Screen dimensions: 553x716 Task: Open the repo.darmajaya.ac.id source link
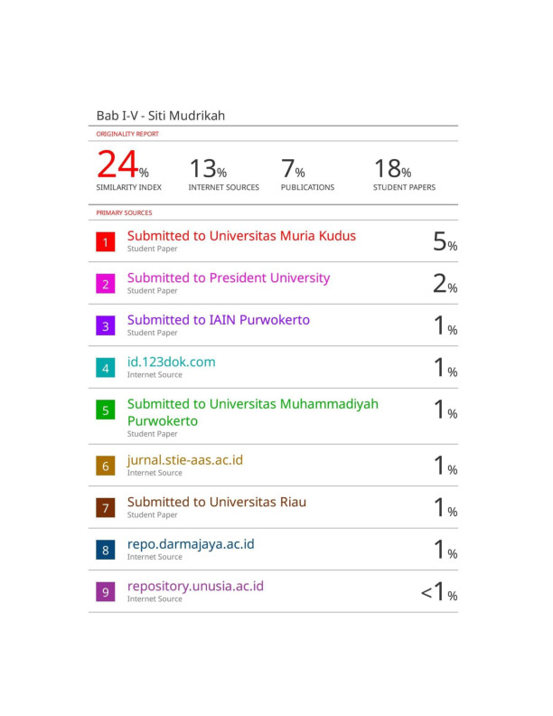191,544
